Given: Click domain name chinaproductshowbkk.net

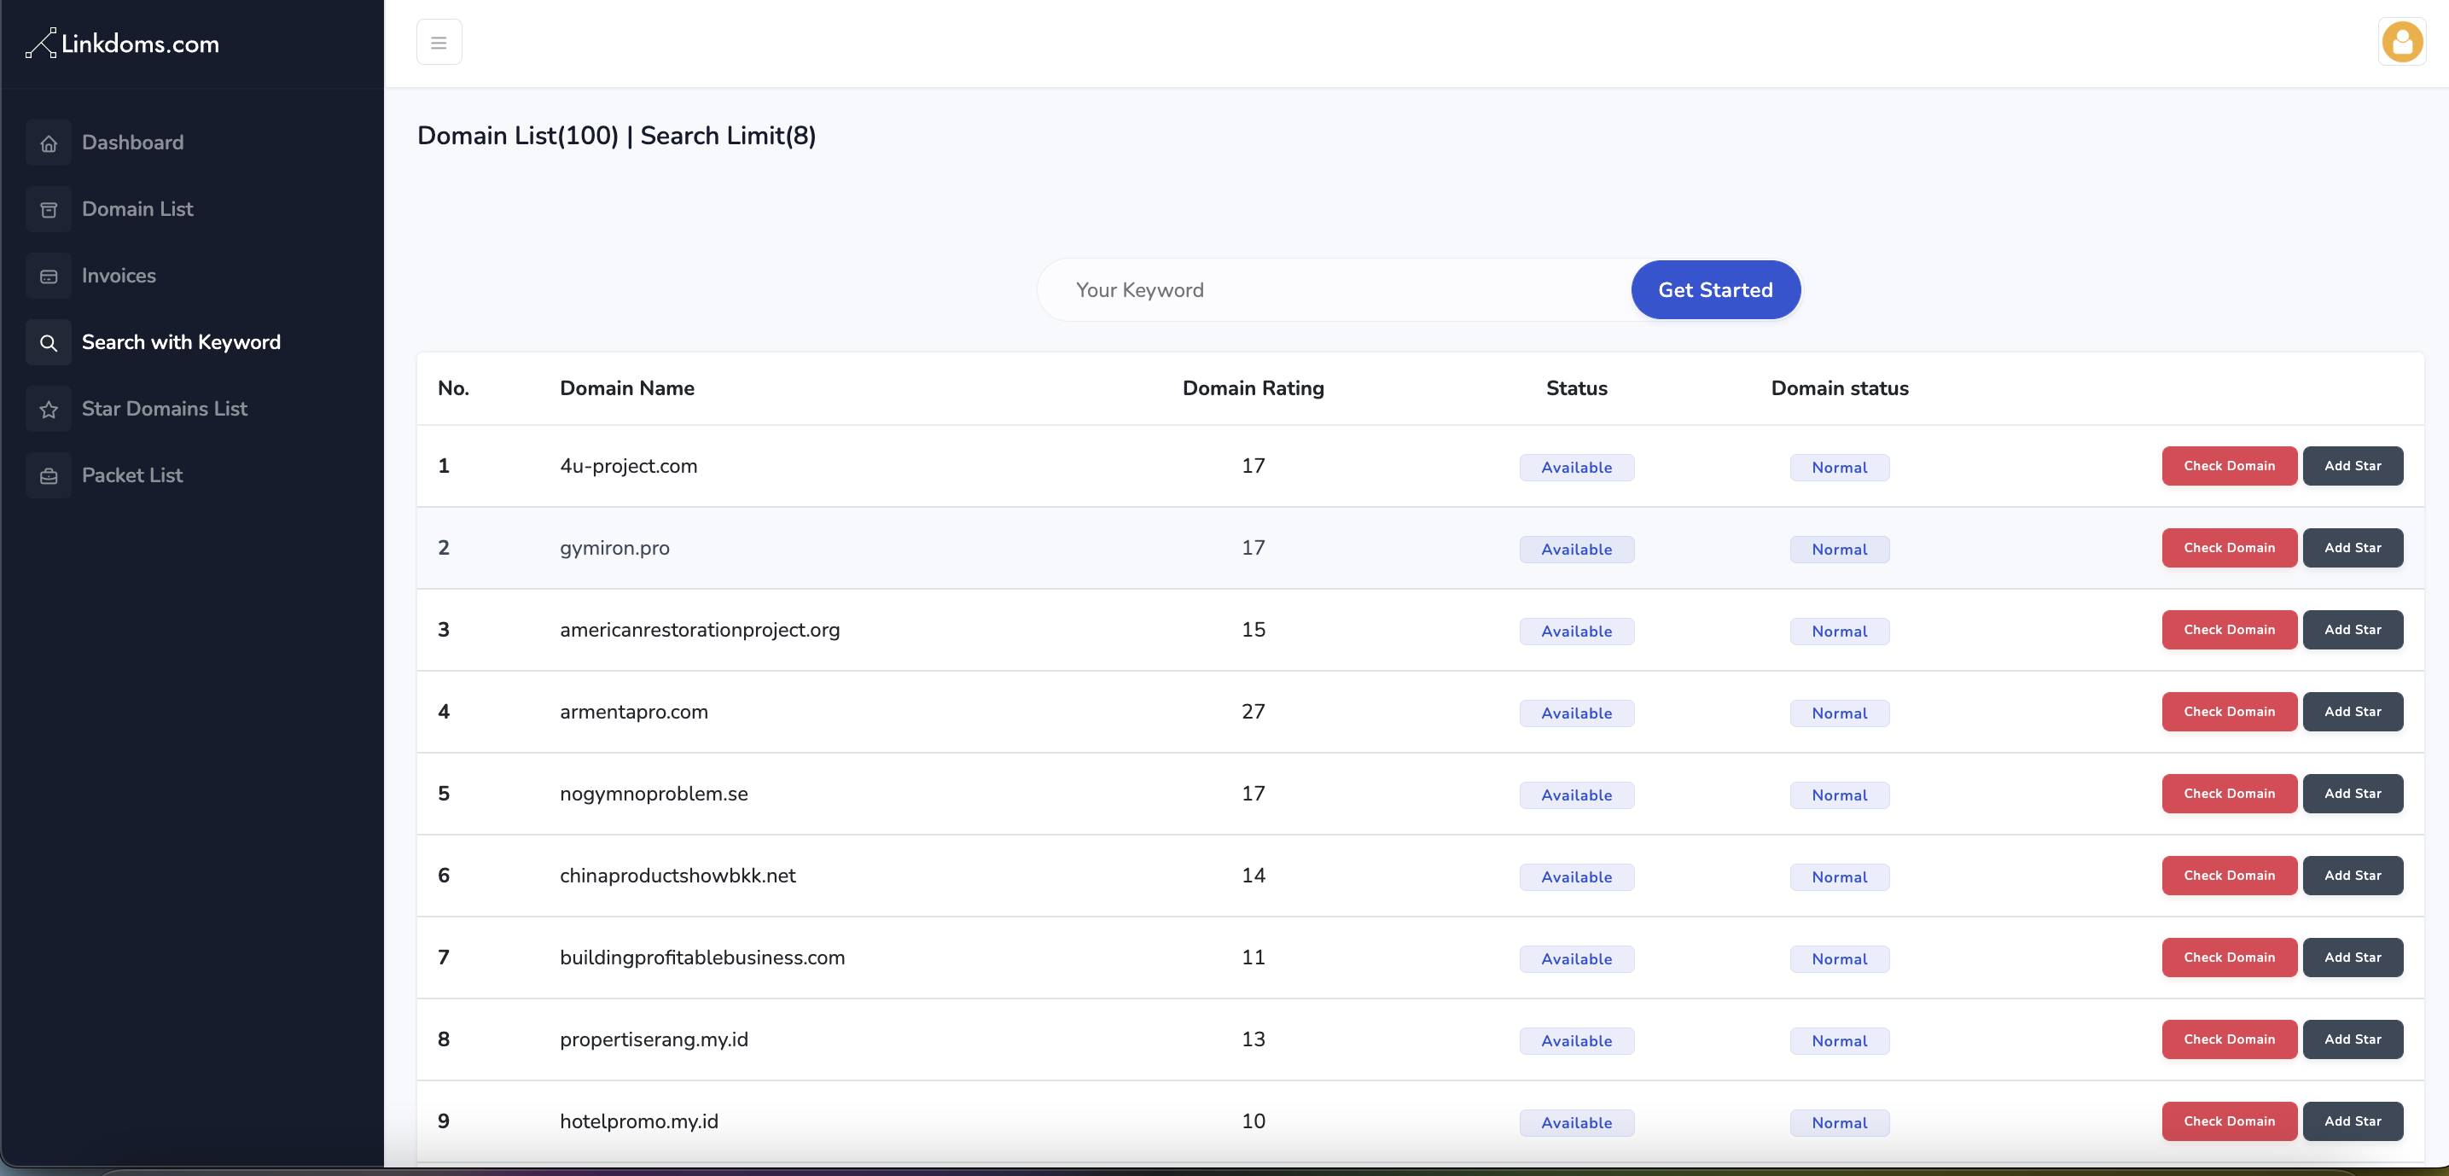Looking at the screenshot, I should 678,876.
